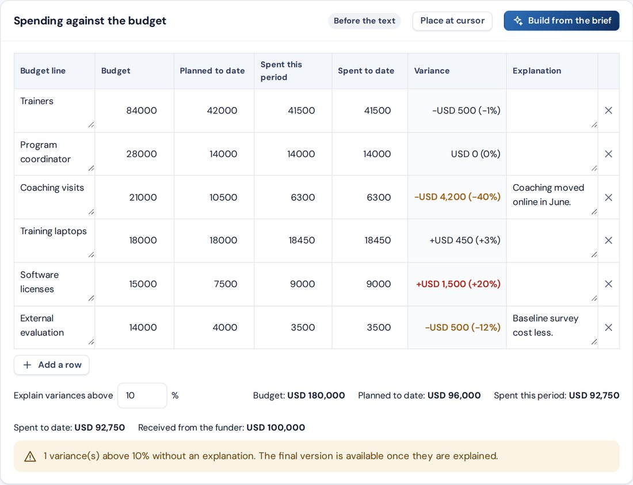The image size is (633, 485).
Task: Edit Software licenses planned 7500
Action: [214, 284]
